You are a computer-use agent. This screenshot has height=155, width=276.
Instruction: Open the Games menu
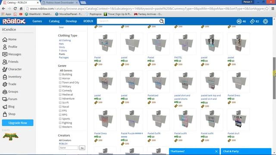coord(37,21)
